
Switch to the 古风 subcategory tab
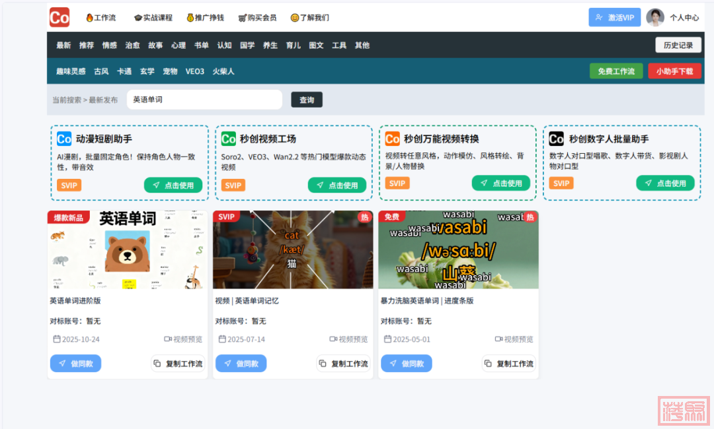[x=101, y=71]
